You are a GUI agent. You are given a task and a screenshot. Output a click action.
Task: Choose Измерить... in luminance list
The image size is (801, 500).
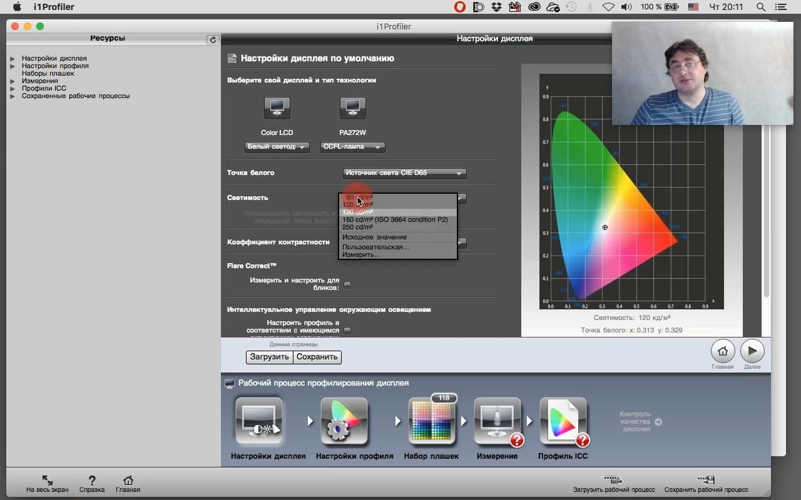pos(398,254)
